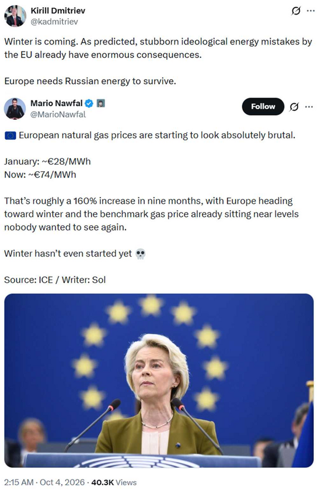Click the 2:15 AM Oct 4 timestamp

[x=44, y=482]
